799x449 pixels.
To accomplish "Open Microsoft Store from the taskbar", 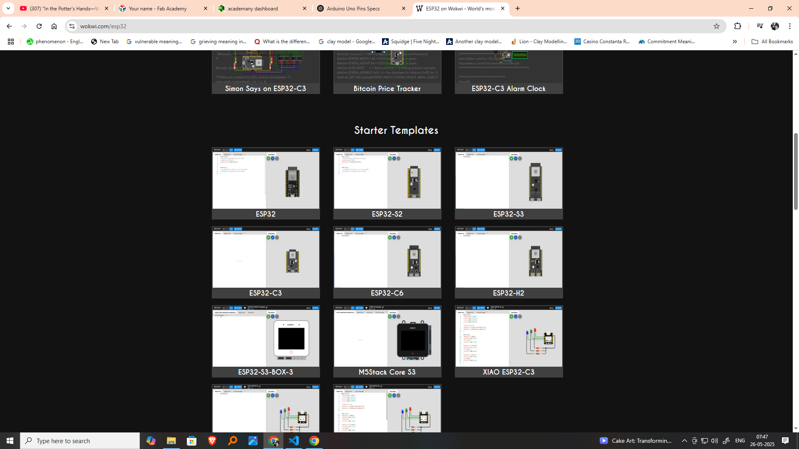I will click(x=191, y=441).
